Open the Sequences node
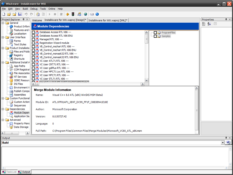 click(20, 105)
